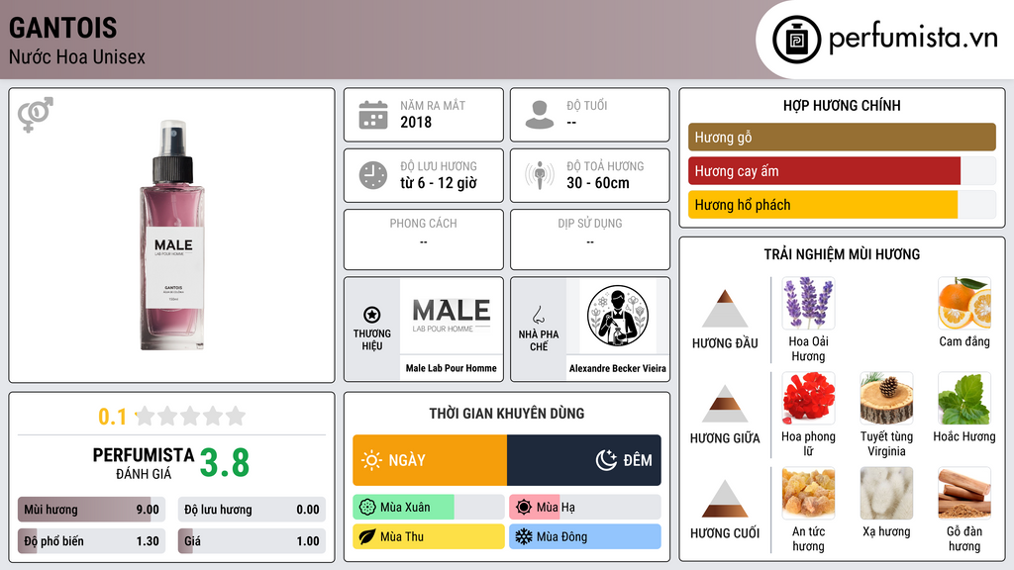Select the Hoa Oải Hương lavender image
The height and width of the screenshot is (570, 1014).
[808, 303]
